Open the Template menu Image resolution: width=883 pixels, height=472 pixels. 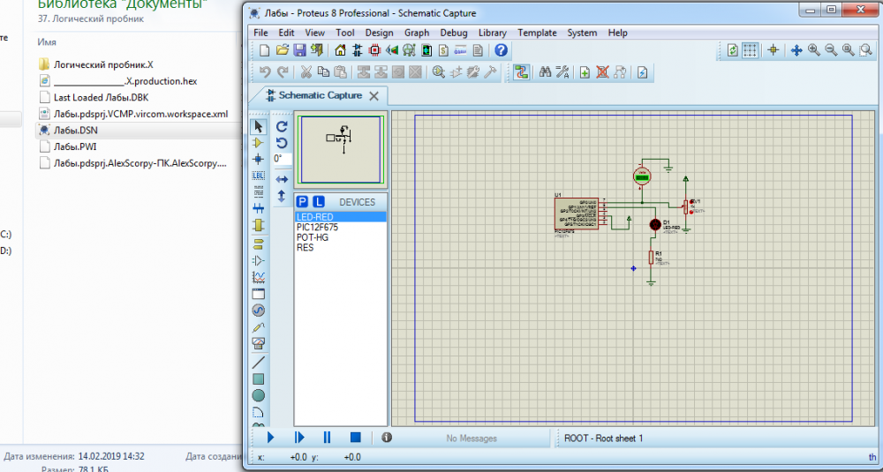click(537, 33)
